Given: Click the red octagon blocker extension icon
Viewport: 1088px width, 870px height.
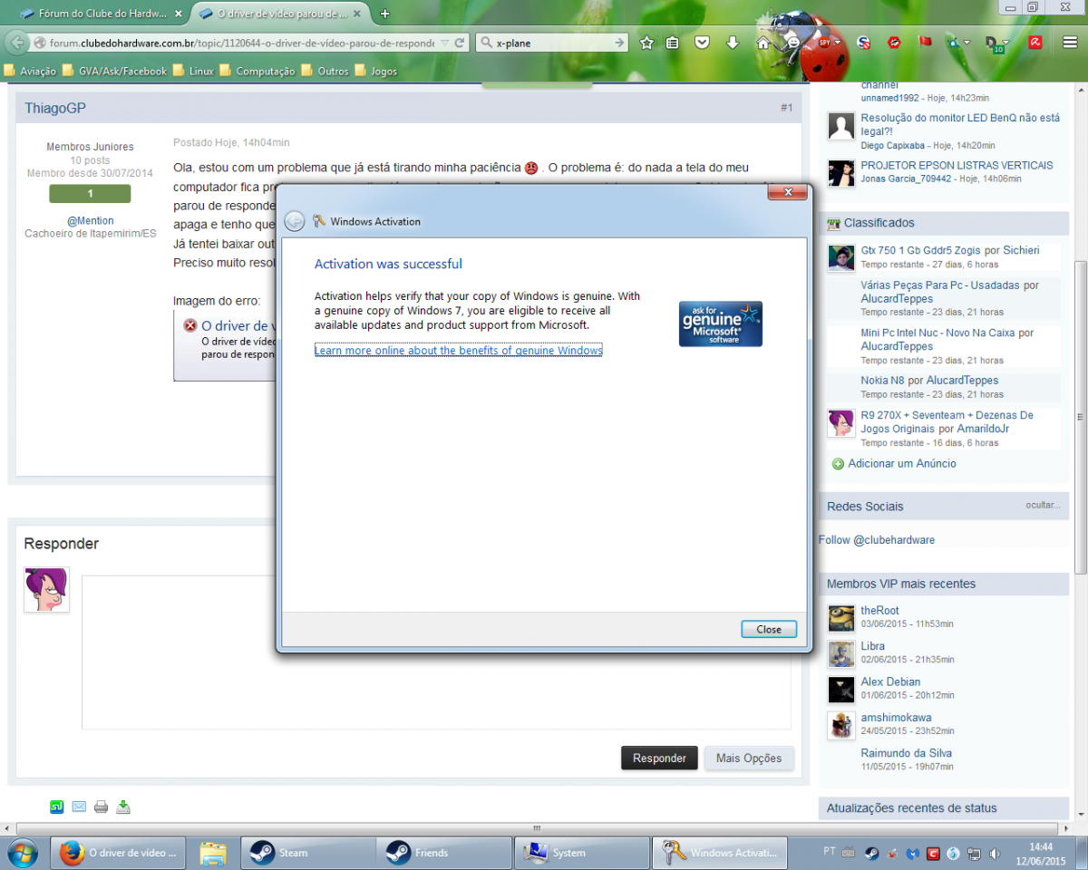Looking at the screenshot, I should 894,43.
